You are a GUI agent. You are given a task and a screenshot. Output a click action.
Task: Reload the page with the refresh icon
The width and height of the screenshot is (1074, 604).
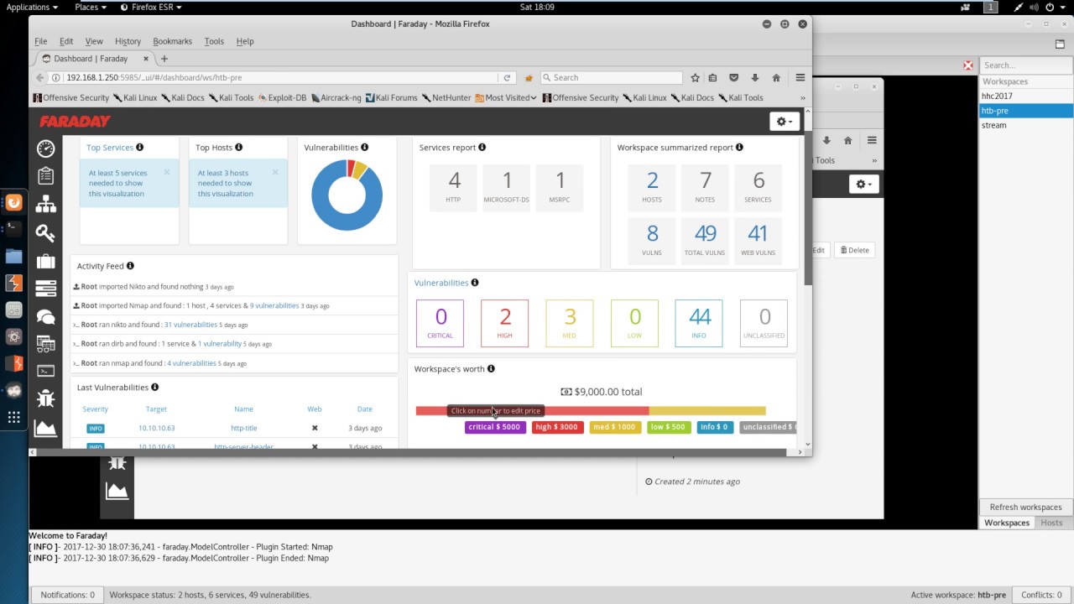pos(507,77)
